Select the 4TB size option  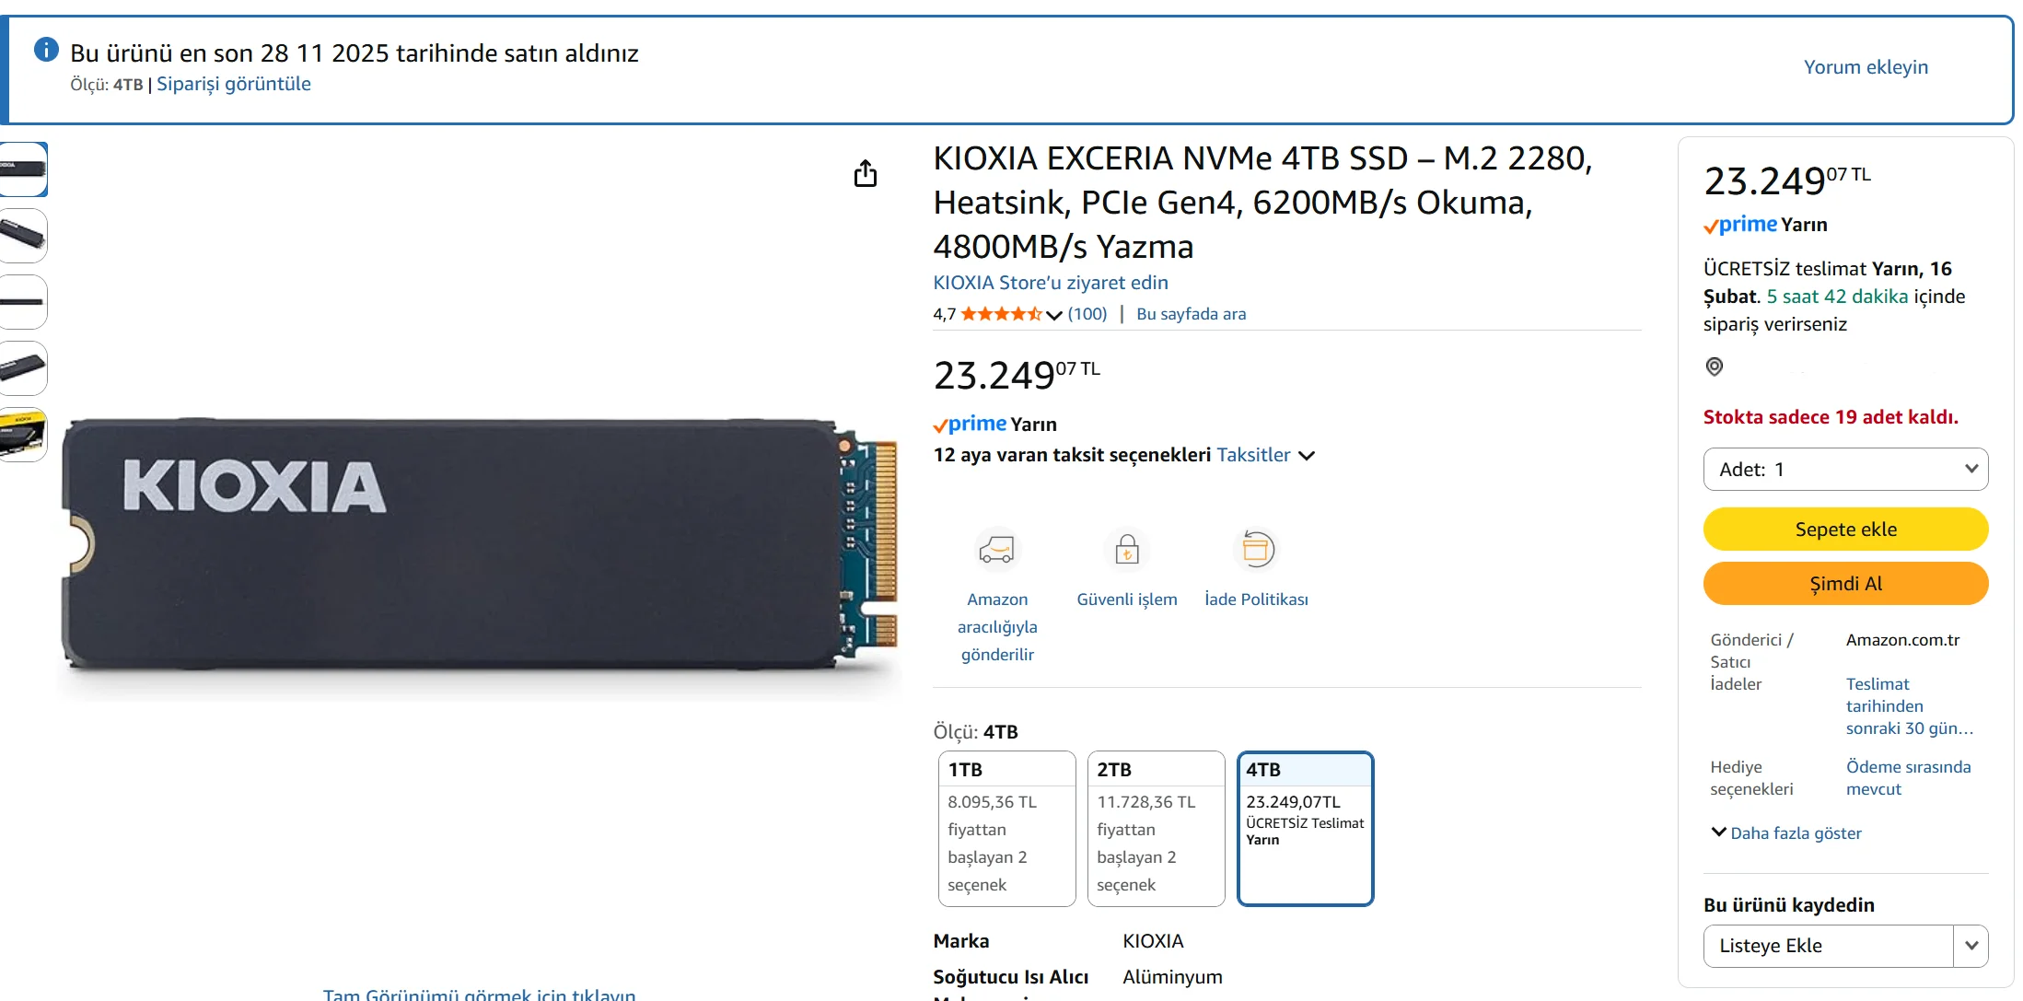(1305, 829)
